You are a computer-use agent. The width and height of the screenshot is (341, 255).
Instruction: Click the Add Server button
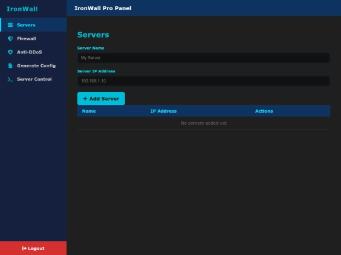coord(101,99)
